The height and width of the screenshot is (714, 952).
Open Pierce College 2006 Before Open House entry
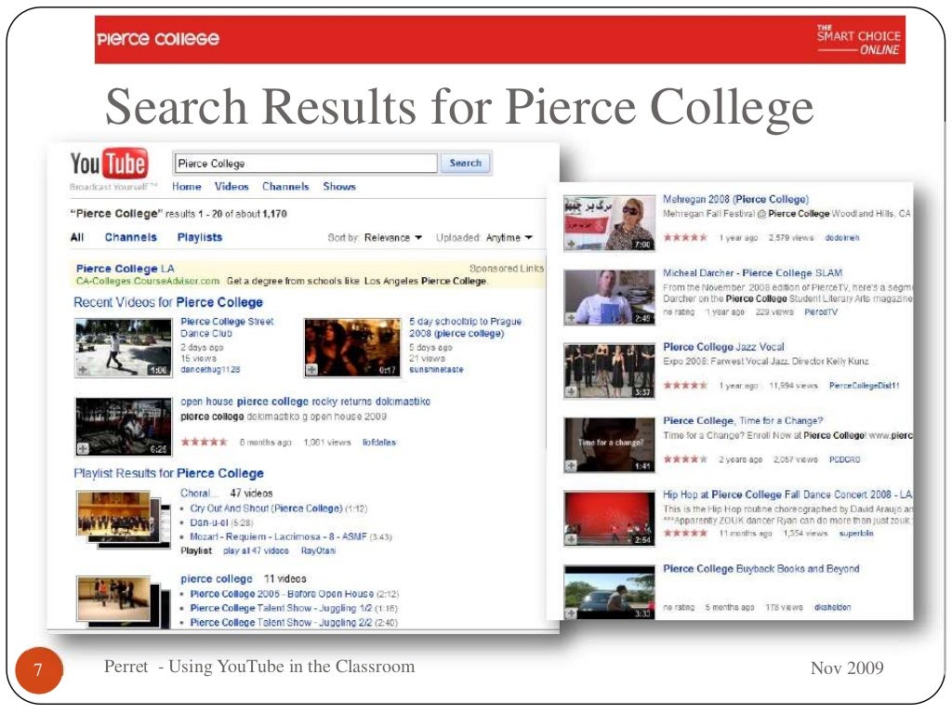[282, 594]
